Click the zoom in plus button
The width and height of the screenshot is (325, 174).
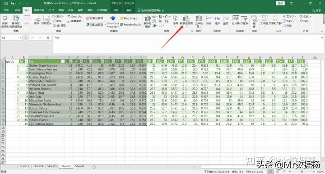(x=314, y=172)
